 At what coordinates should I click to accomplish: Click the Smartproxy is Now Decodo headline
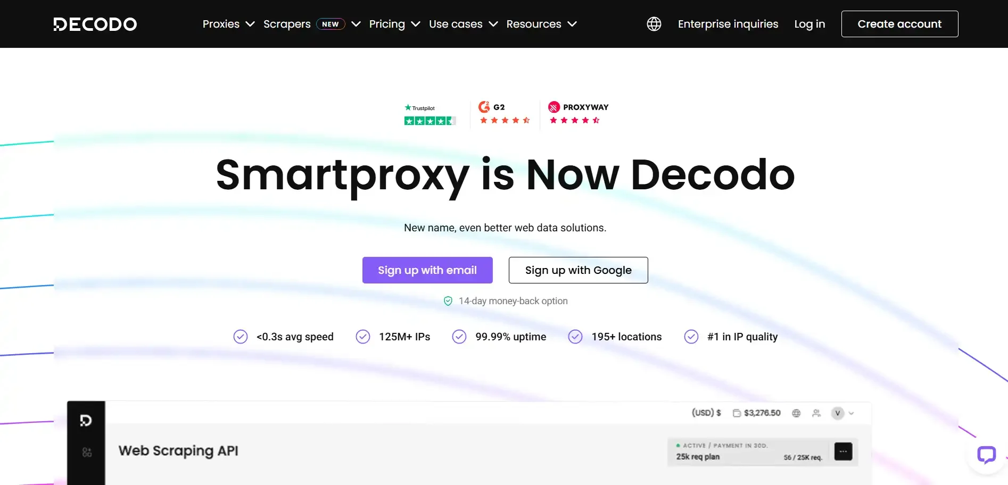tap(505, 175)
